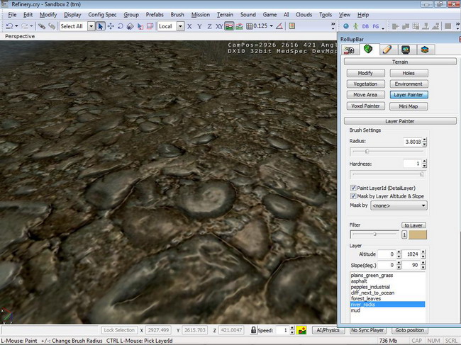Open the Display settings monitor tab
This screenshot has height=345, width=461.
tap(406, 50)
